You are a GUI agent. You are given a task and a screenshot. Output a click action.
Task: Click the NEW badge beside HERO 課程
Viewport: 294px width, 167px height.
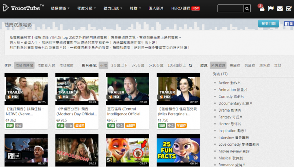click(196, 8)
